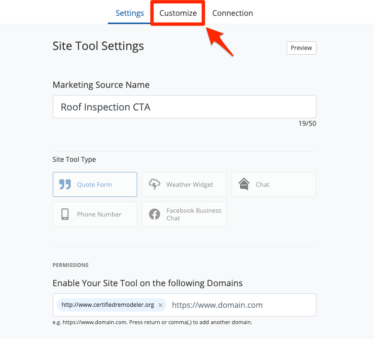
Task: Click the quotation marks icon for Quote Form
Action: tap(65, 184)
